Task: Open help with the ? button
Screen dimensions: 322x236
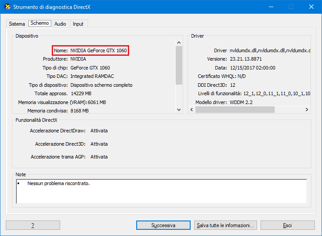Action: pos(33,225)
